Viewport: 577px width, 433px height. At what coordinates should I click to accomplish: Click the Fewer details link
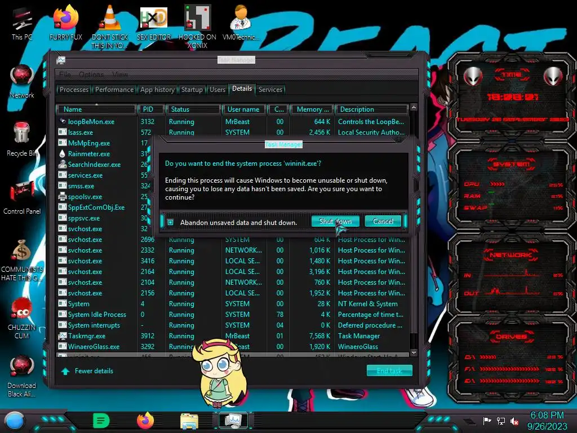94,371
